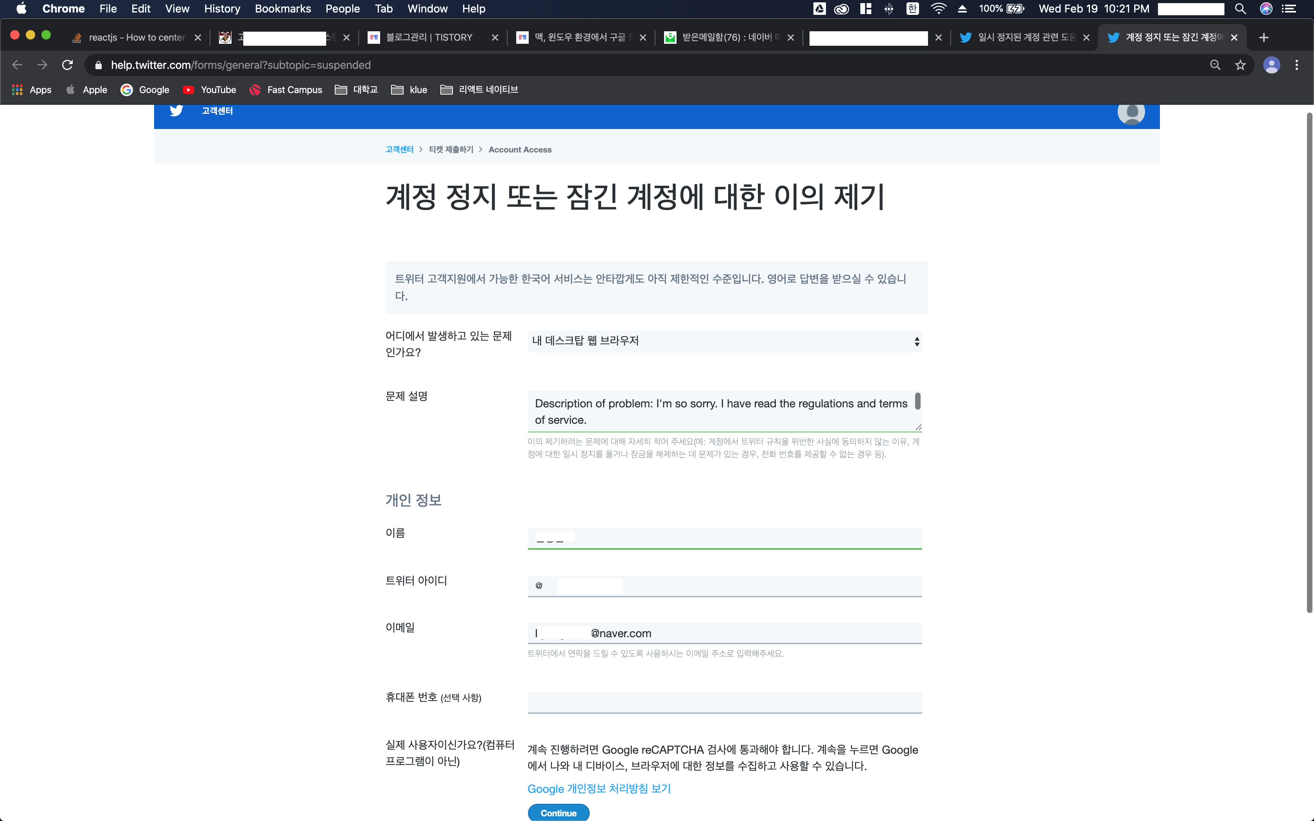Open Google 개인정보 처리방침 보기 link
Viewport: 1314px width, 821px height.
599,789
